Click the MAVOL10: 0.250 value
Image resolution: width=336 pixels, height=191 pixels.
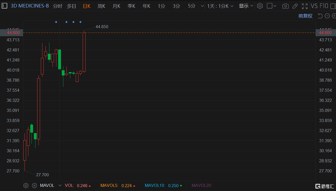163,186
